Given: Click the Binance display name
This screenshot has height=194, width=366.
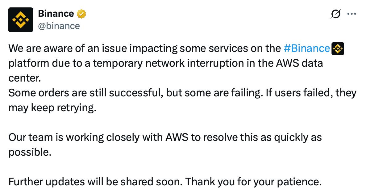Looking at the screenshot, I should point(56,14).
